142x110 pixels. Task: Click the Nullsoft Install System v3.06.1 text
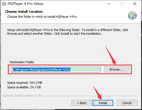tap(23, 96)
